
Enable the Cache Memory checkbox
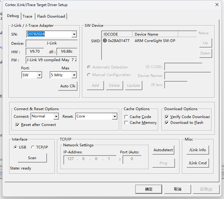click(126, 123)
